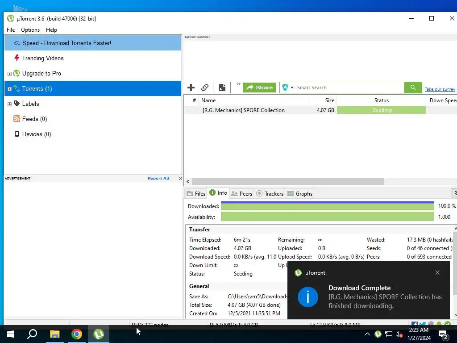Click the green network OK status icon
This screenshot has height=343, width=457.
(448, 324)
